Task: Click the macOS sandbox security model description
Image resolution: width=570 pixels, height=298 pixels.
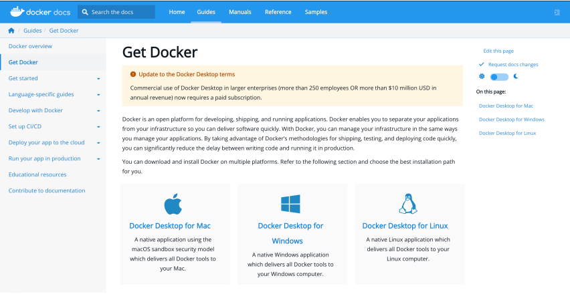Action: click(x=173, y=254)
